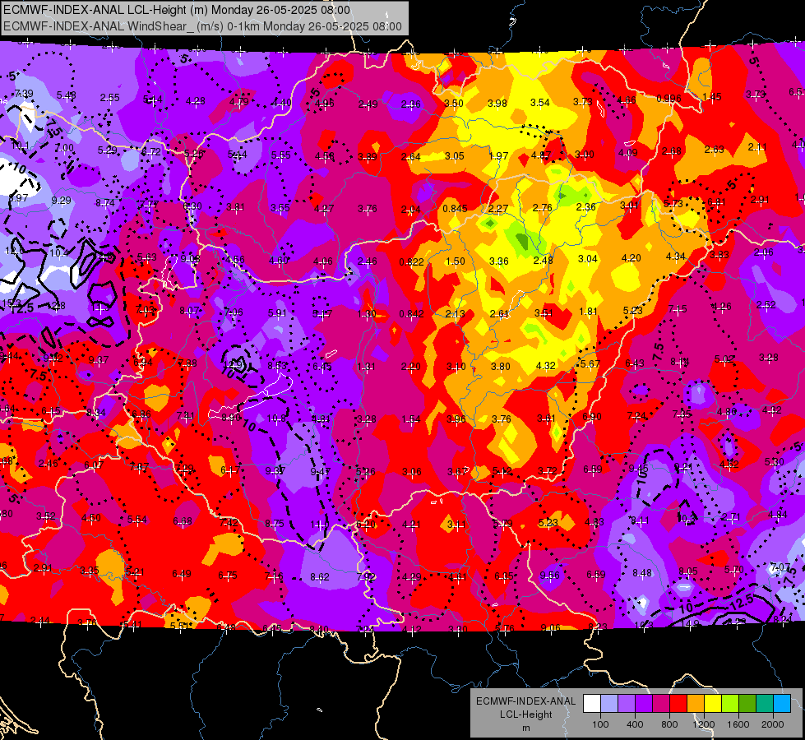Click the legend label '1200'
Image resolution: width=805 pixels, height=740 pixels.
coord(704,724)
